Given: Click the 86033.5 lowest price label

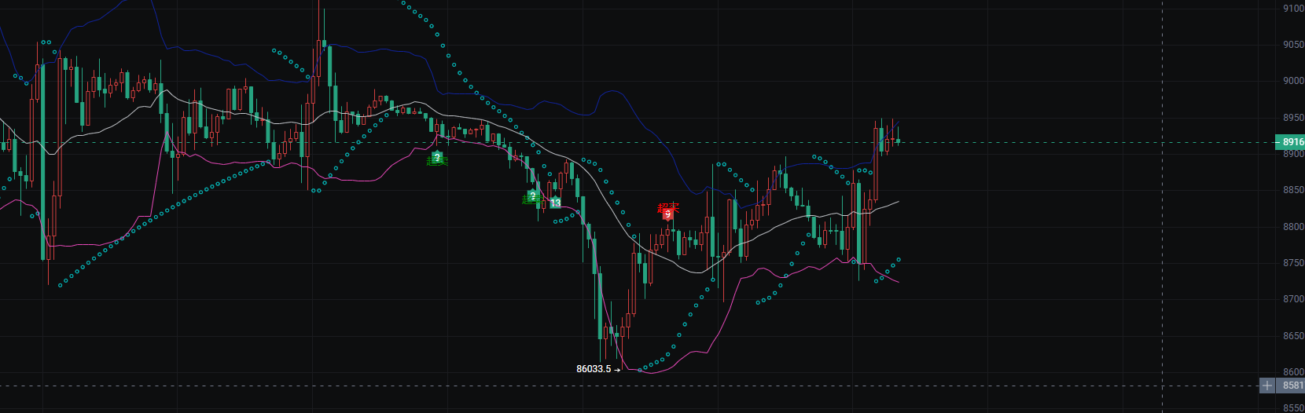Looking at the screenshot, I should pos(594,369).
